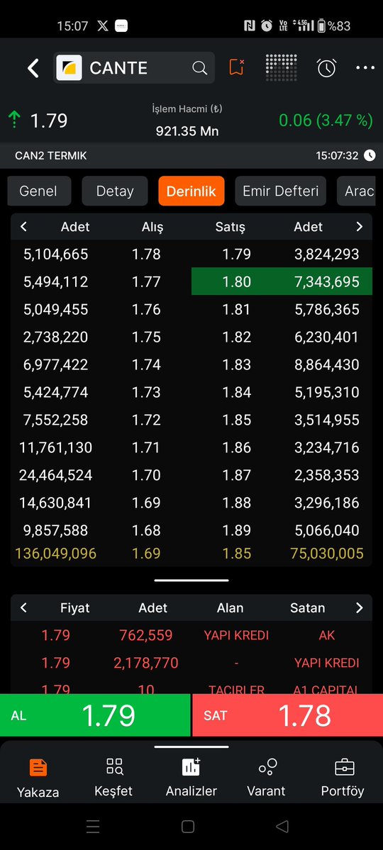Toggle the orange bookmark watchlist icon

(x=236, y=67)
